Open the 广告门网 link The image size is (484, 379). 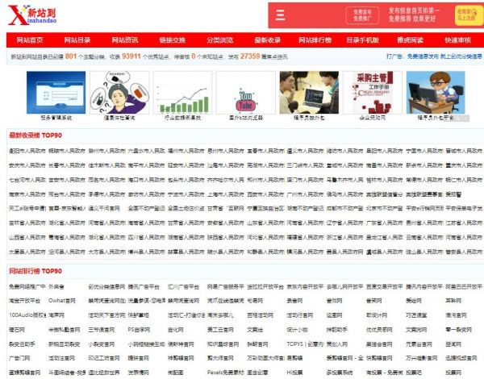(19, 358)
